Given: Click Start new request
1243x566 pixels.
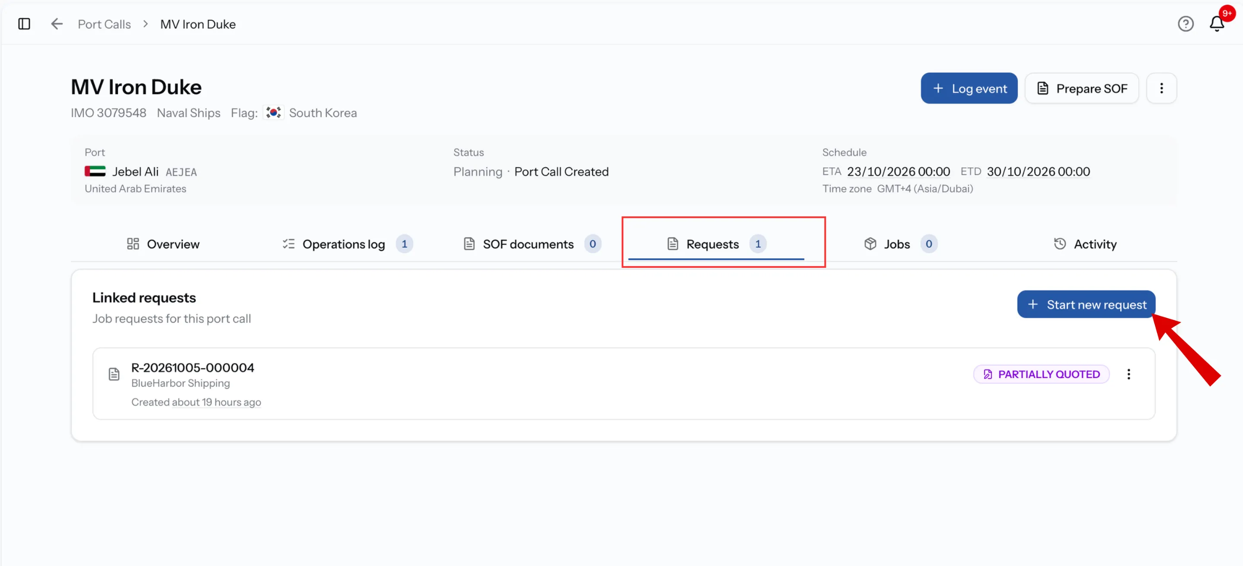Looking at the screenshot, I should (x=1086, y=304).
